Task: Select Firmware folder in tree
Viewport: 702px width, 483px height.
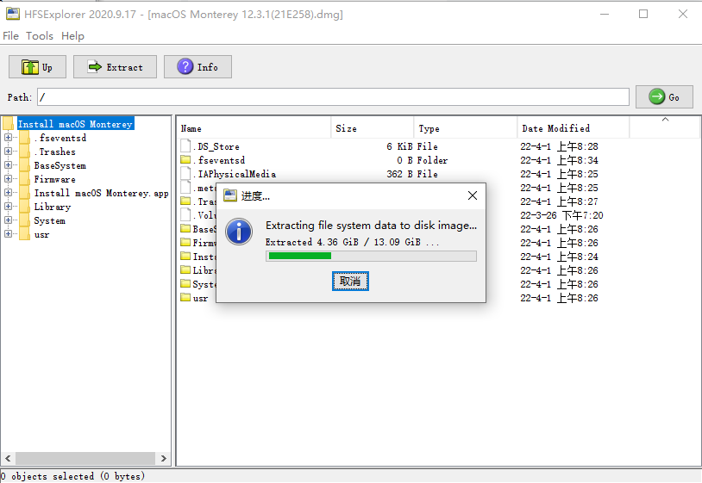Action: tap(54, 179)
